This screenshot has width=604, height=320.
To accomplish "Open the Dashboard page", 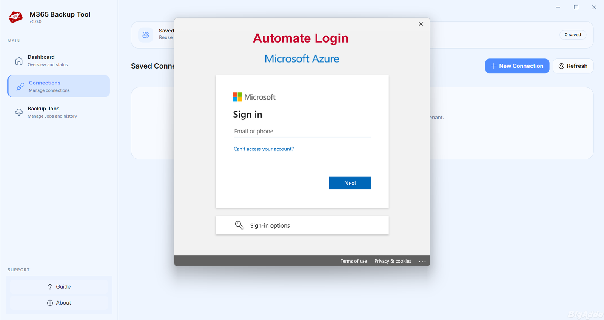I will pos(59,61).
